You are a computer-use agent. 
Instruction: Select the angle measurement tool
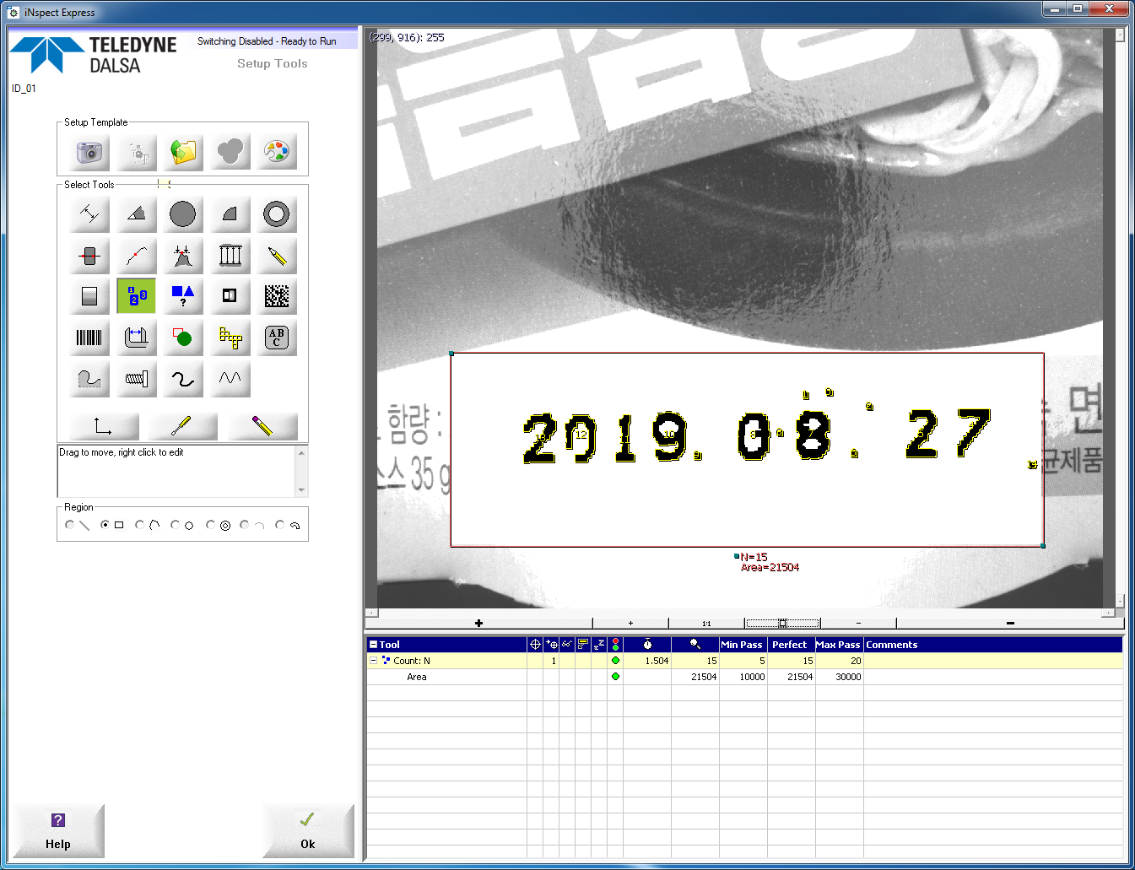[x=136, y=214]
